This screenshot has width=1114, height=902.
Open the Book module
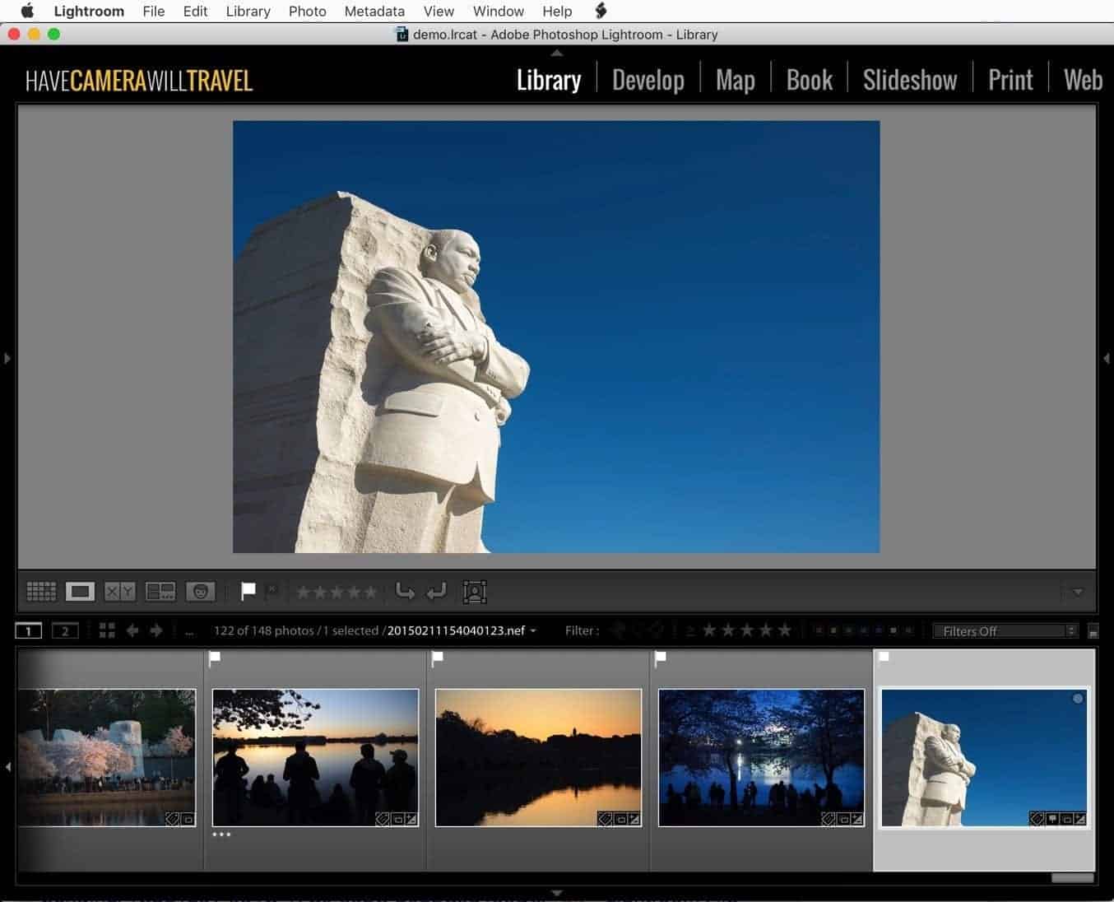pos(810,80)
